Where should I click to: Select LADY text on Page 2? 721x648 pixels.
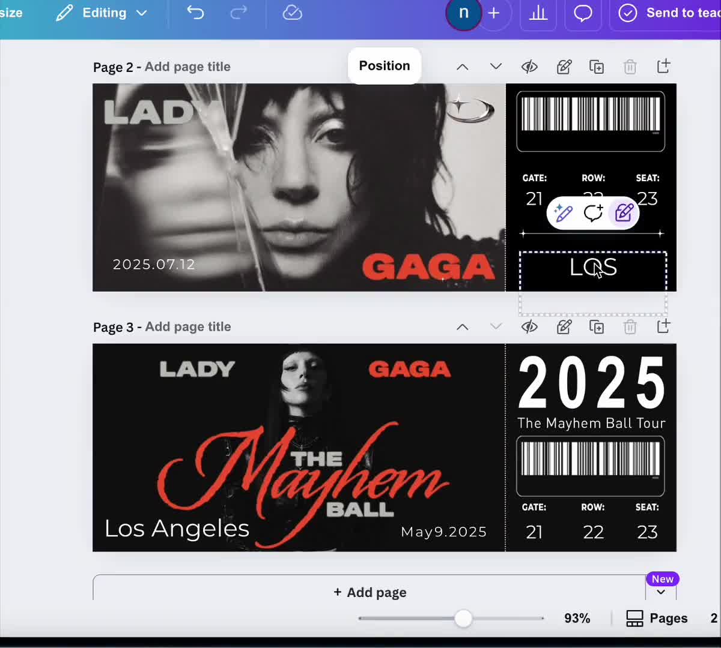click(x=163, y=113)
